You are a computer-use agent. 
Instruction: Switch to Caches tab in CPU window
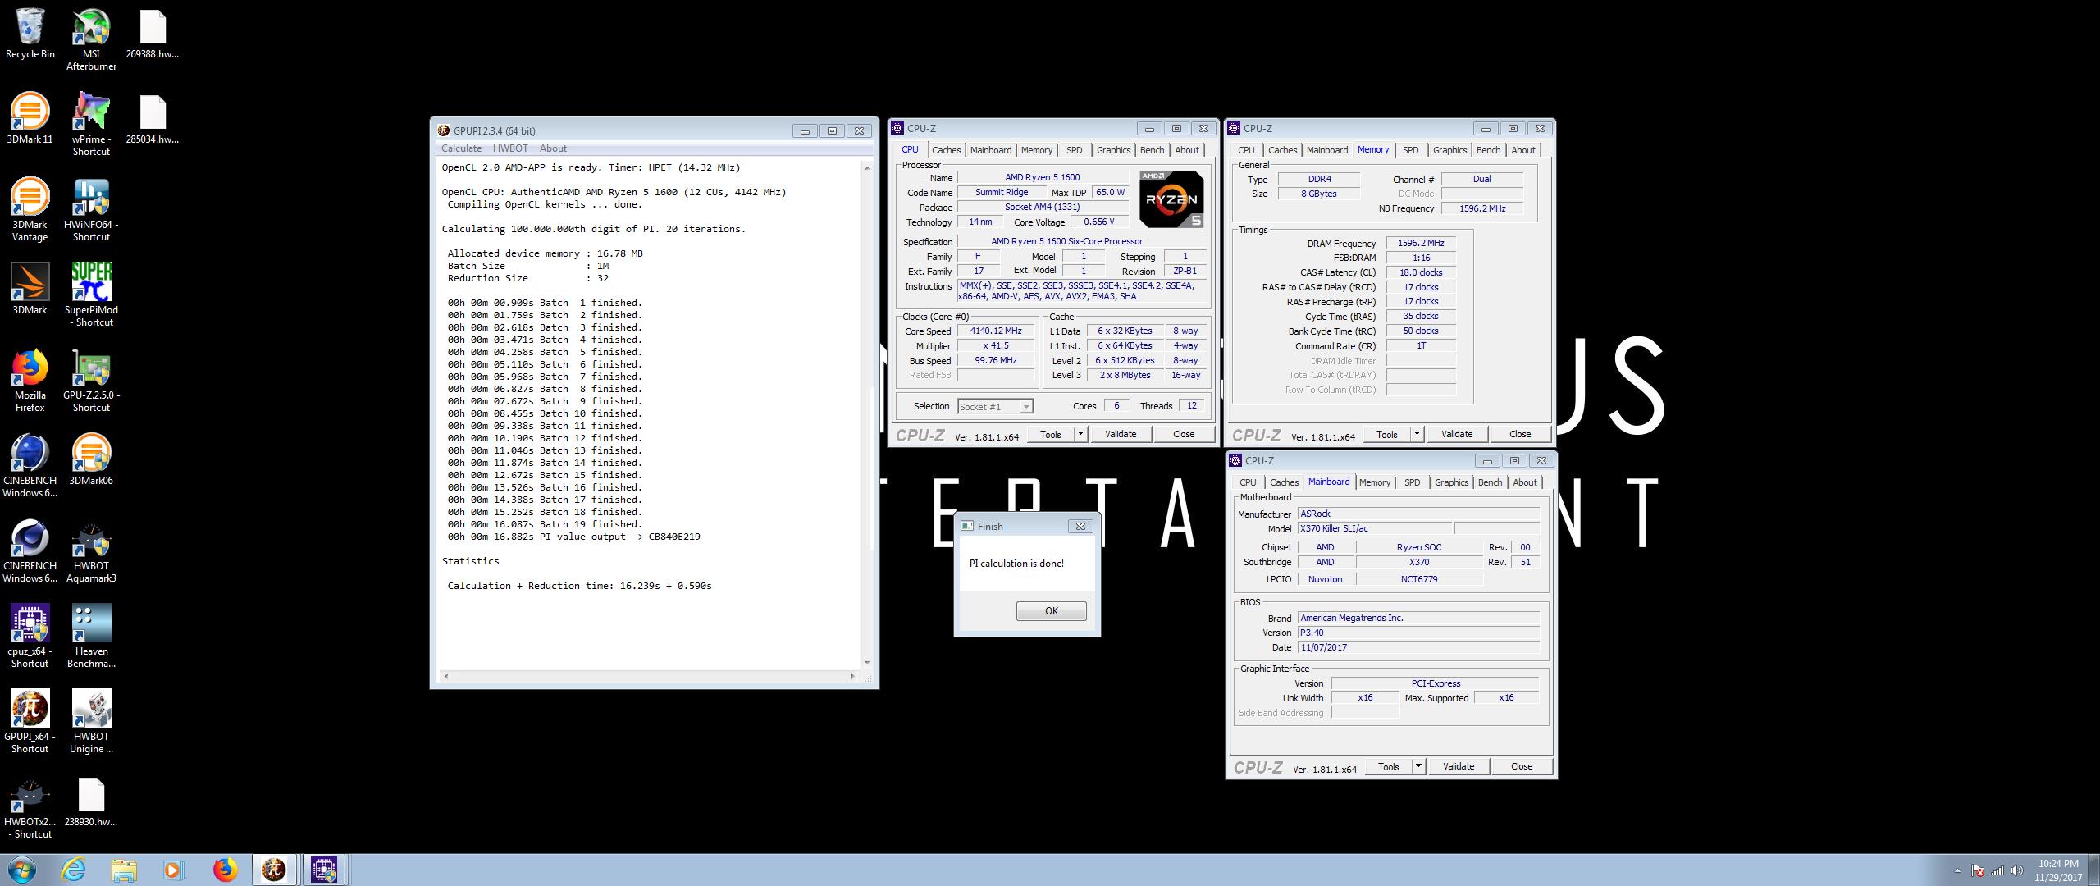(x=946, y=150)
